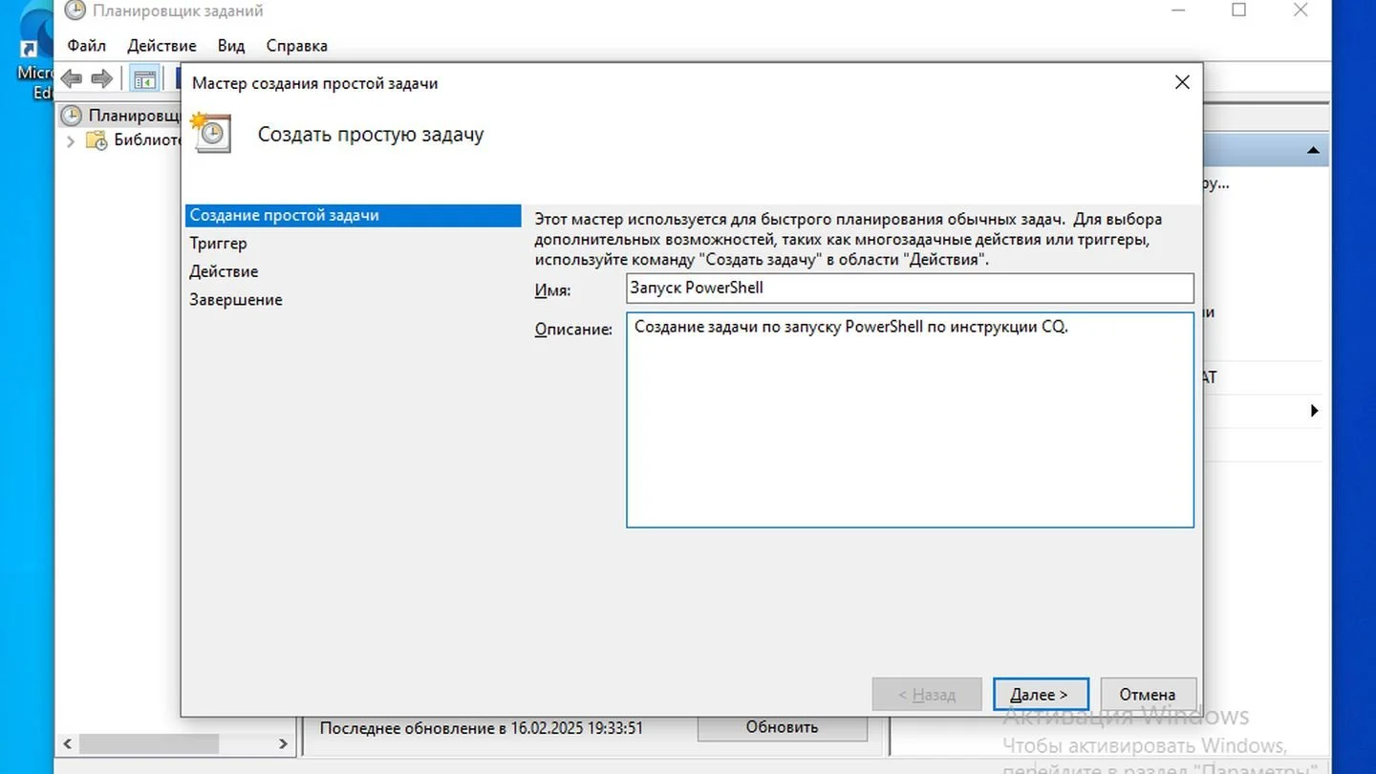Click the wizard clock icon beside Создать простую задачу
Image resolution: width=1376 pixels, height=774 pixels.
[211, 132]
